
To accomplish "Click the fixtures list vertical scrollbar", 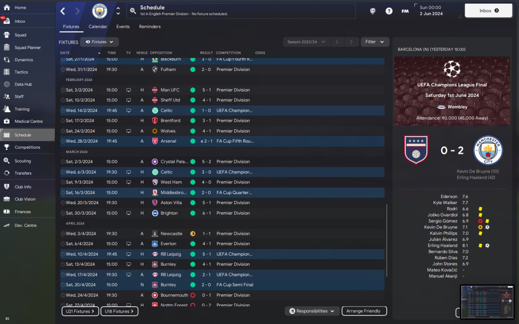I will pyautogui.click(x=386, y=240).
